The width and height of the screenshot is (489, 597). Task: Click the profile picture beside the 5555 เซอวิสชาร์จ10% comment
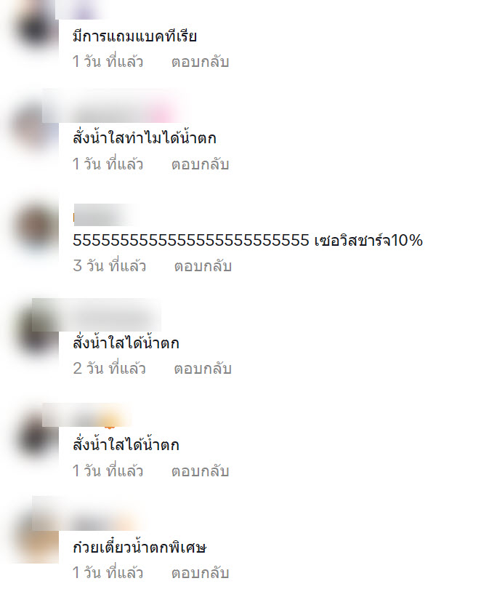[36, 228]
